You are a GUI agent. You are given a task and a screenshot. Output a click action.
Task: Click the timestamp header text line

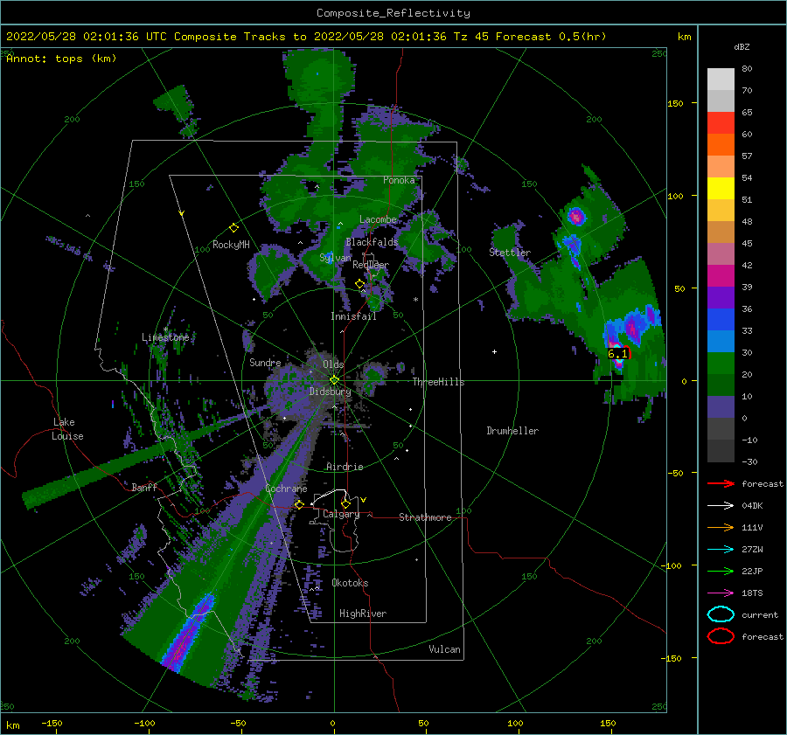[306, 37]
